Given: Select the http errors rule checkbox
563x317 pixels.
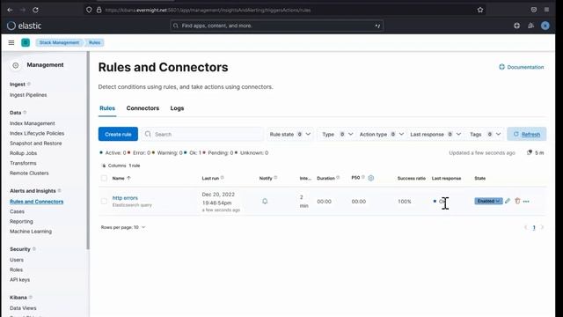Looking at the screenshot, I should point(104,202).
